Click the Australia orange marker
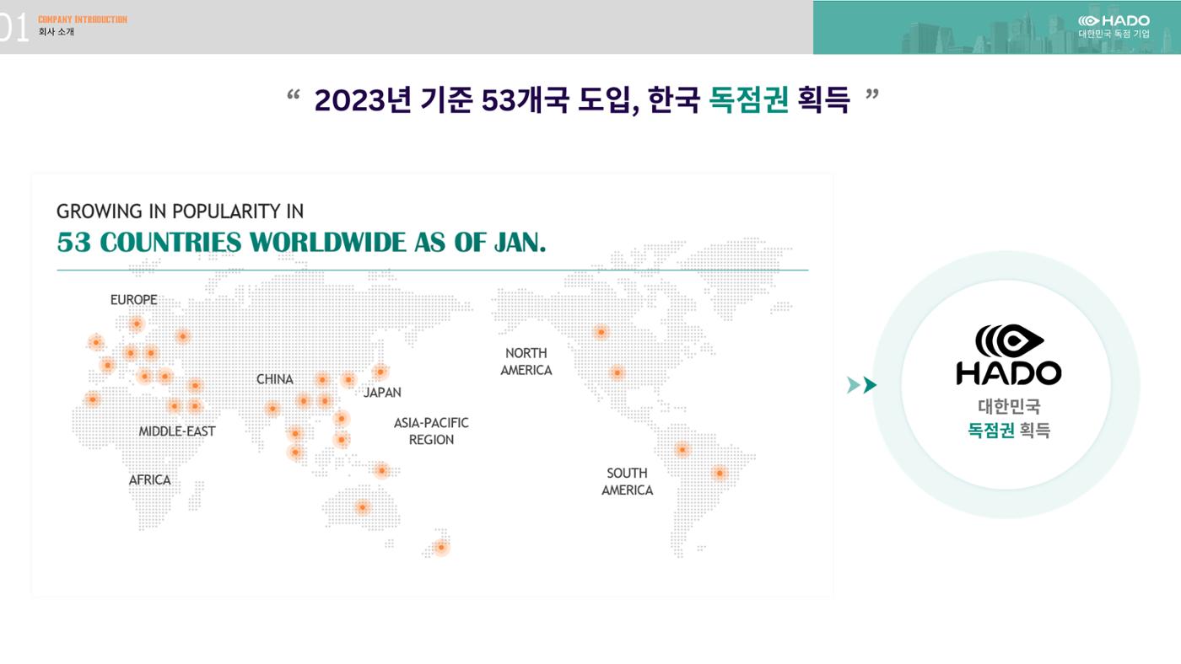1181x664 pixels. [x=362, y=507]
